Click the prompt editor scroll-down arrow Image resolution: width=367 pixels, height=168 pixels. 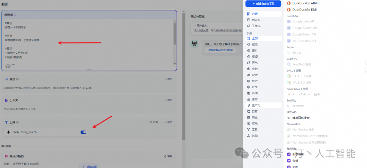click(175, 63)
